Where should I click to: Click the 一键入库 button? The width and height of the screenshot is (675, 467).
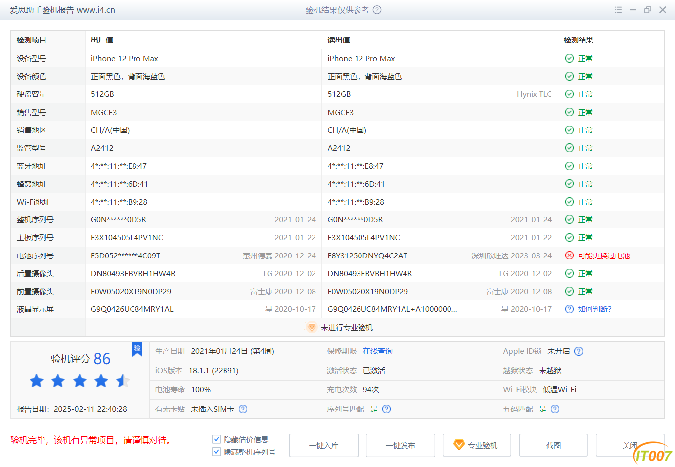(324, 445)
